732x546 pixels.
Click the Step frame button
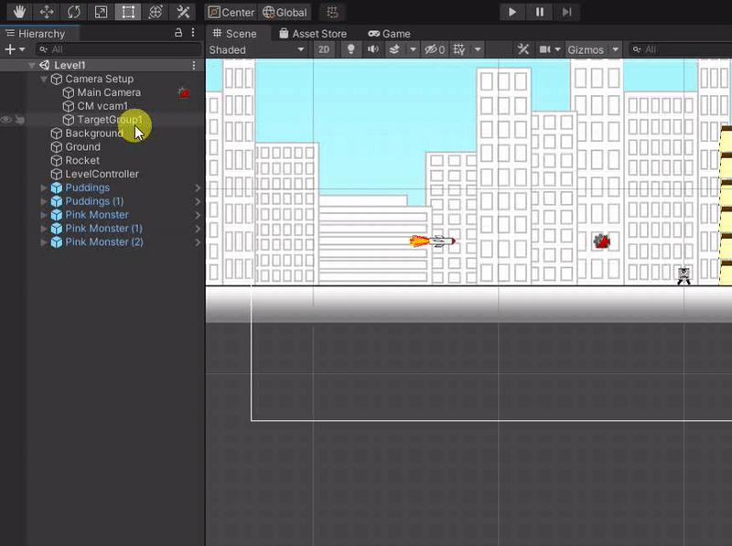567,12
